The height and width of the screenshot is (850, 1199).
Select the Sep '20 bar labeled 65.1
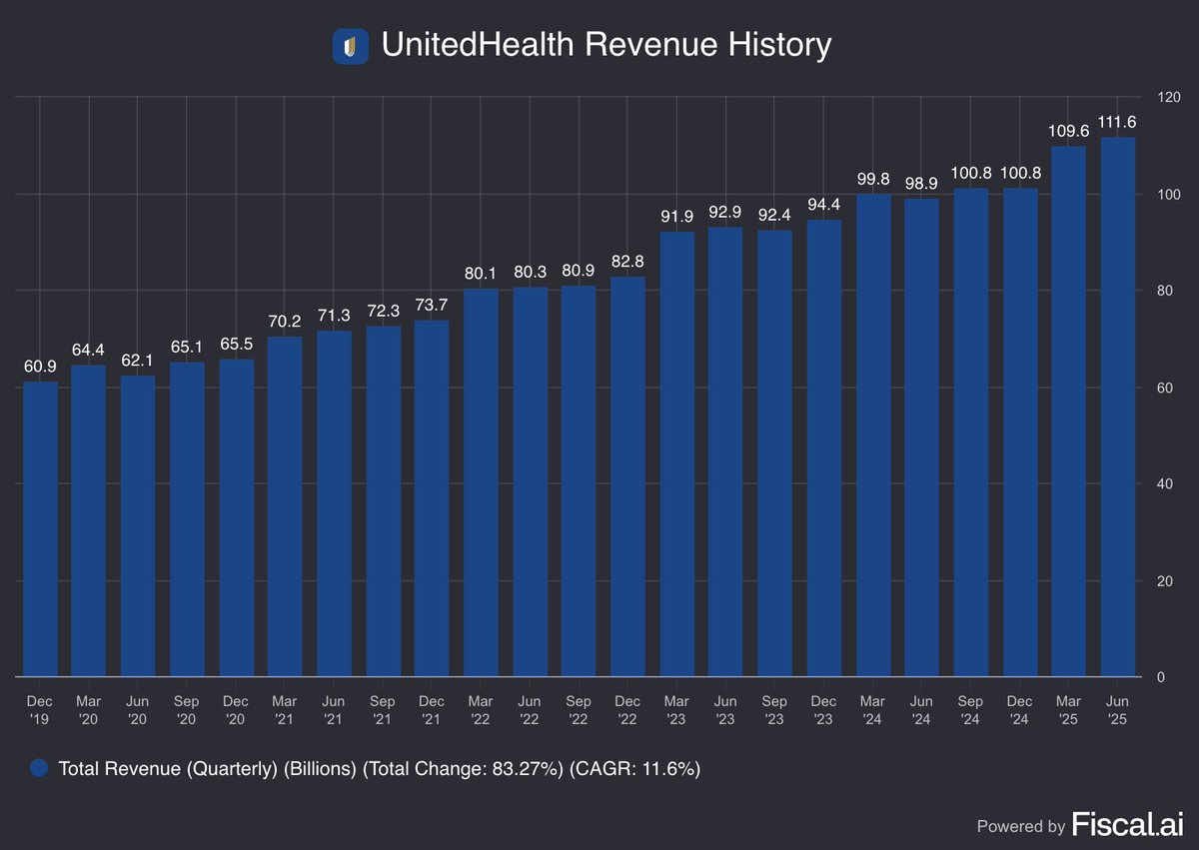[187, 518]
